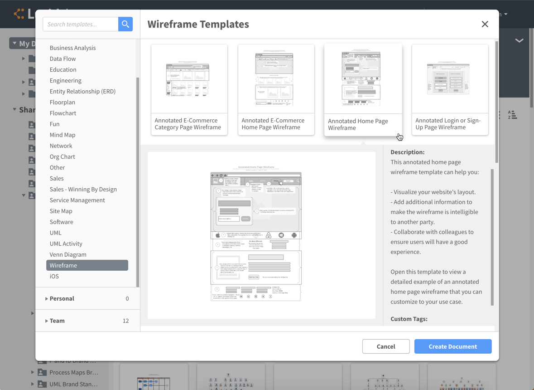Select the Annotated Home Page Wireframe thumbnail
The image size is (534, 390).
363,77
